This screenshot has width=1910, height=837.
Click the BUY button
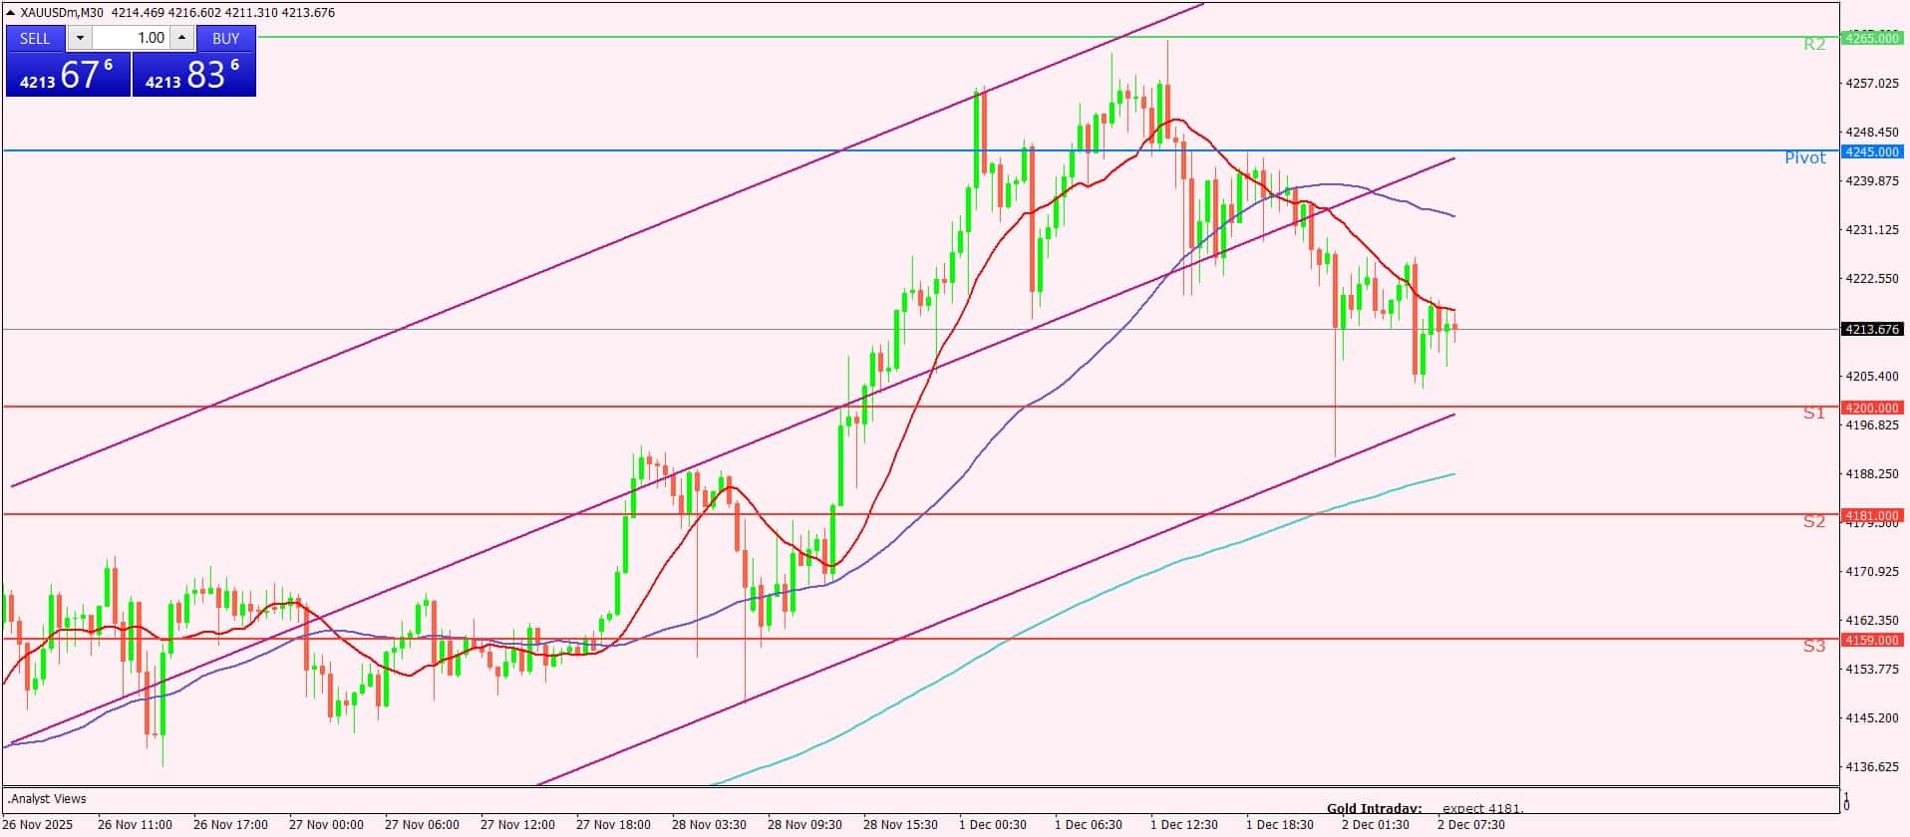[x=226, y=38]
